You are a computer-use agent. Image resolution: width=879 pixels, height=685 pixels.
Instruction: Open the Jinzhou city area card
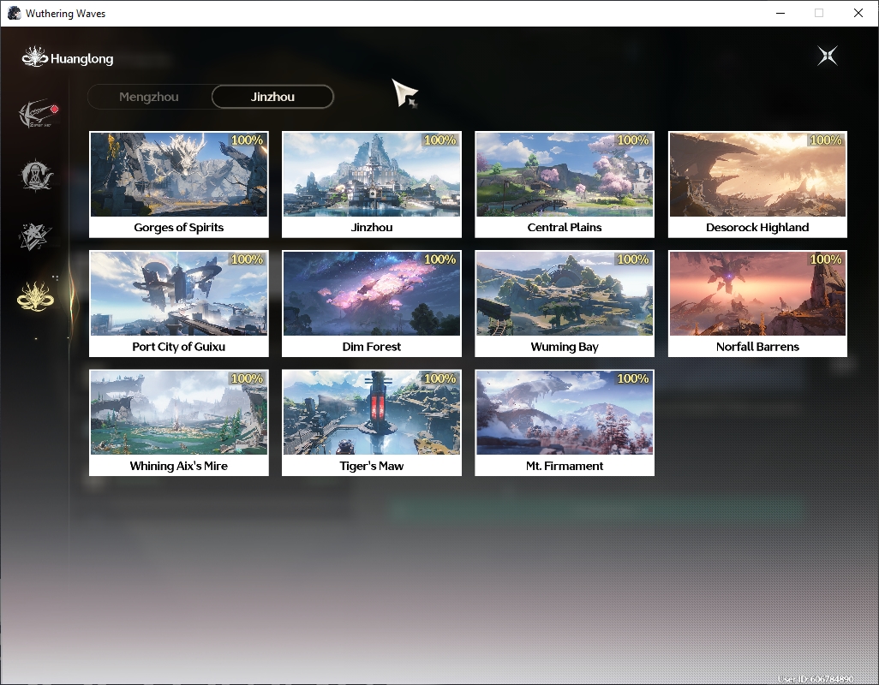(372, 184)
